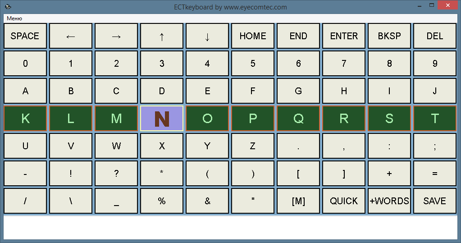461x243 pixels.
Task: Click the exclamation mark key
Action: (71, 173)
